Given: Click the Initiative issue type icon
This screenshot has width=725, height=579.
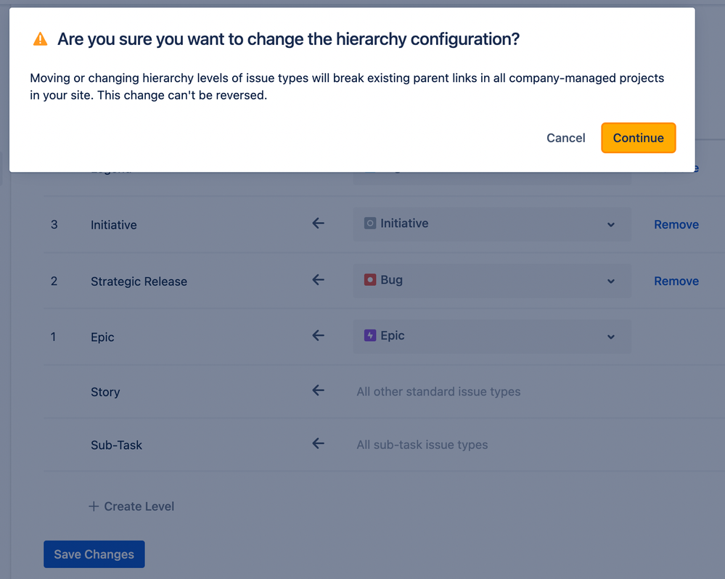Looking at the screenshot, I should click(x=370, y=223).
